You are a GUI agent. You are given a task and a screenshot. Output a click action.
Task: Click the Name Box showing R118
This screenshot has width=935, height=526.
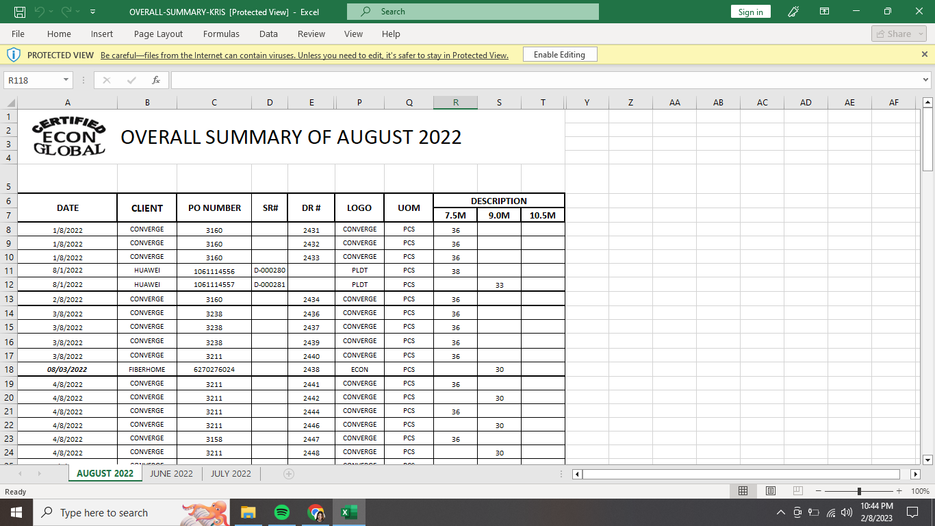point(33,80)
